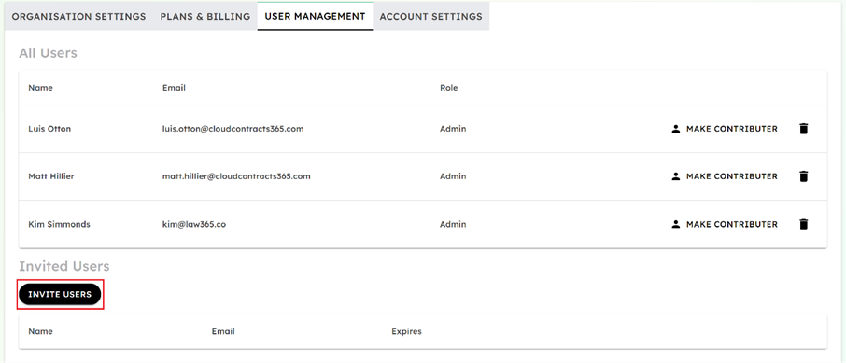Select the User Management tab
This screenshot has height=363, width=846.
315,16
